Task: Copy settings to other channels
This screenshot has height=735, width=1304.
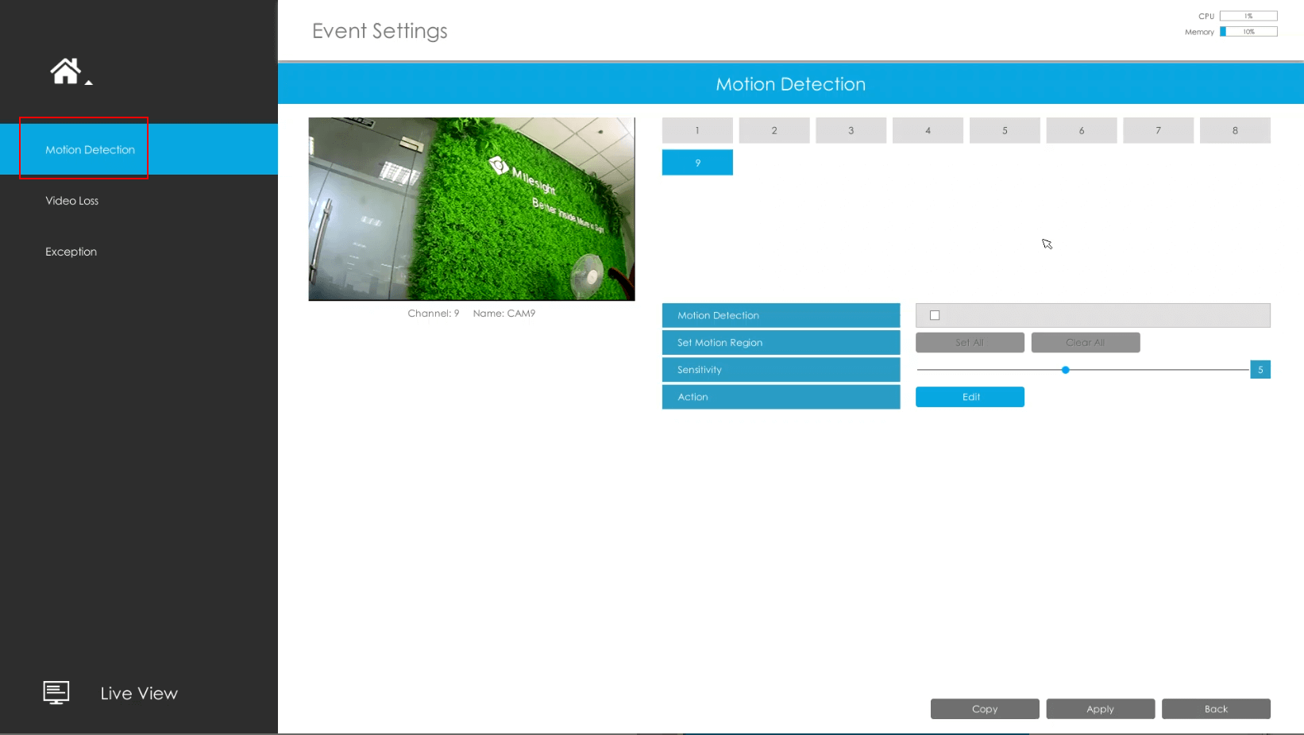Action: point(984,708)
